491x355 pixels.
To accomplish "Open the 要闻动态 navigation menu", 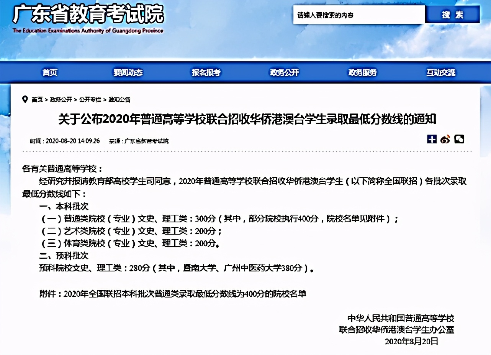I will (x=128, y=72).
